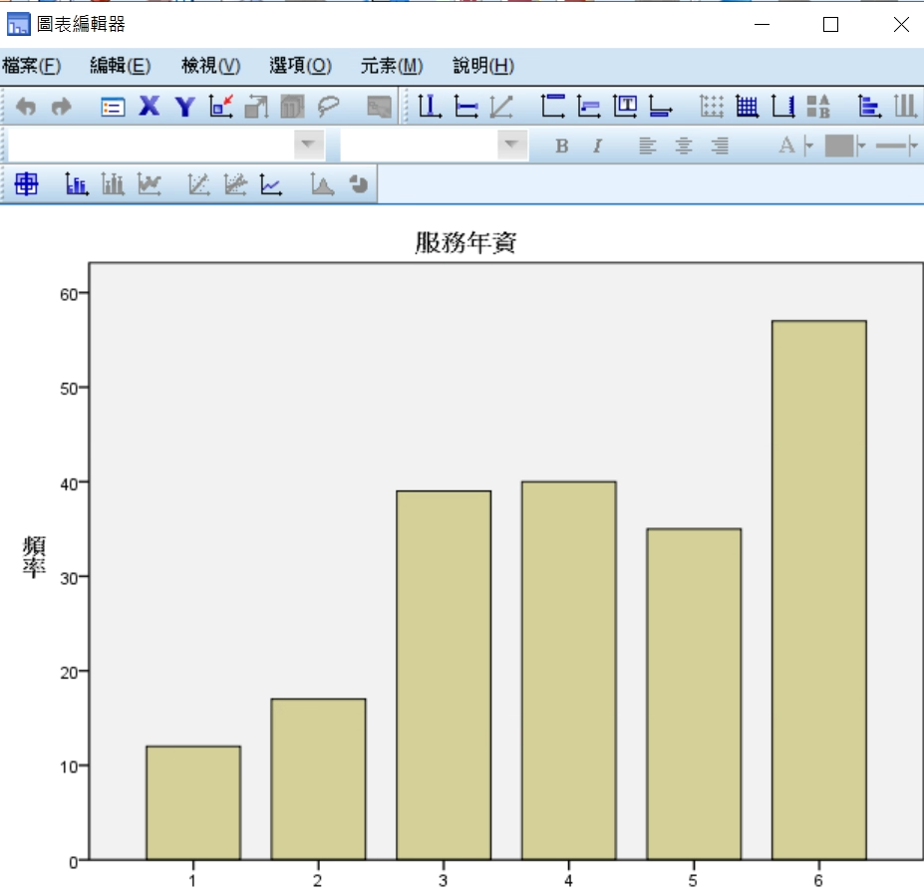The width and height of the screenshot is (924, 895).
Task: Toggle center text alignment
Action: (684, 147)
